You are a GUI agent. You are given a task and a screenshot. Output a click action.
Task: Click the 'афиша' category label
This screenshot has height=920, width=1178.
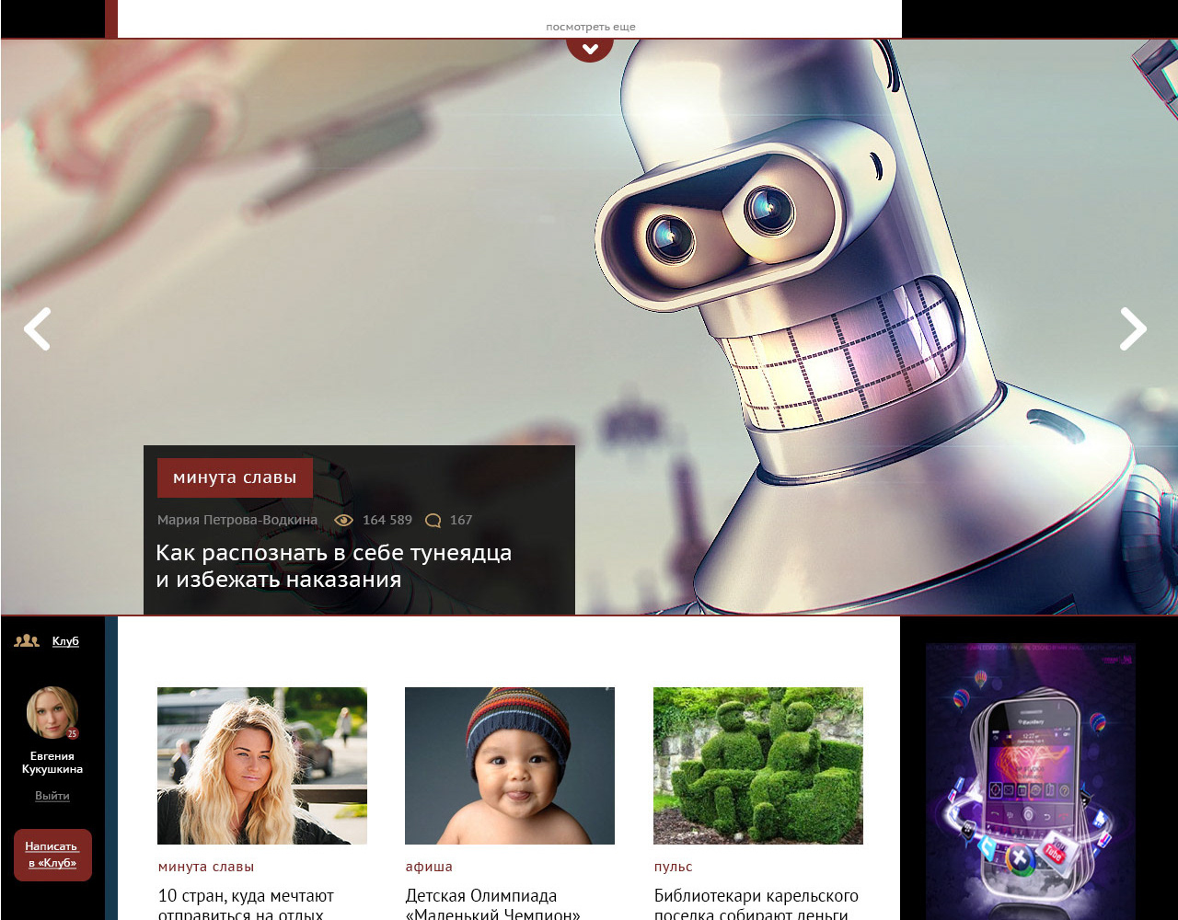point(429,867)
